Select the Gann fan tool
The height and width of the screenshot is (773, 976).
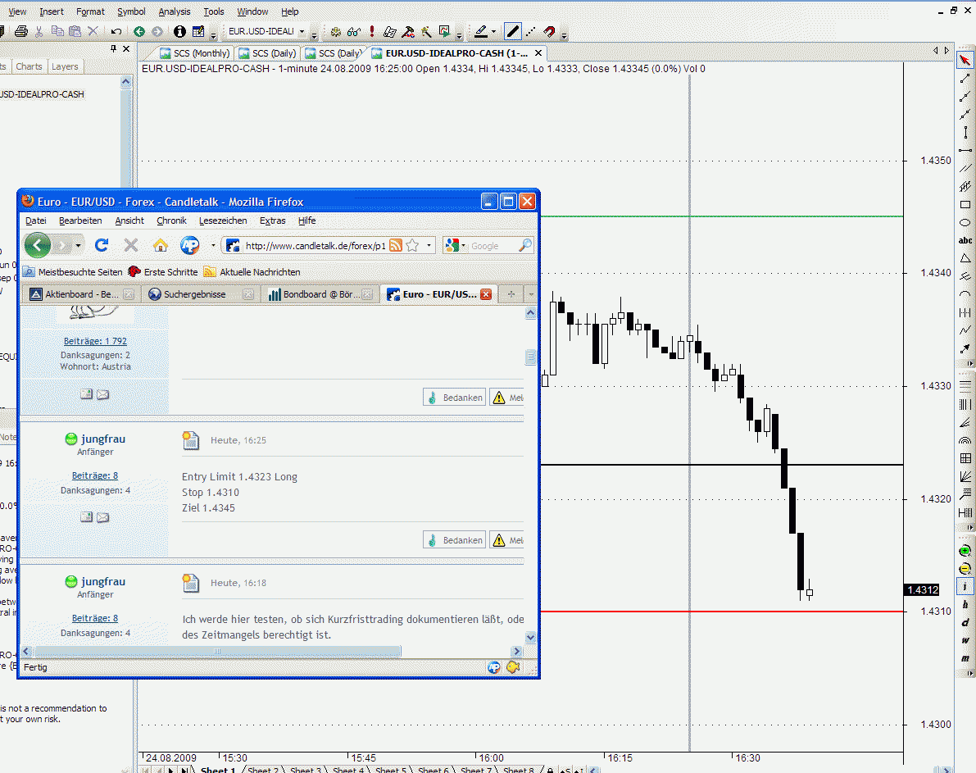click(965, 476)
